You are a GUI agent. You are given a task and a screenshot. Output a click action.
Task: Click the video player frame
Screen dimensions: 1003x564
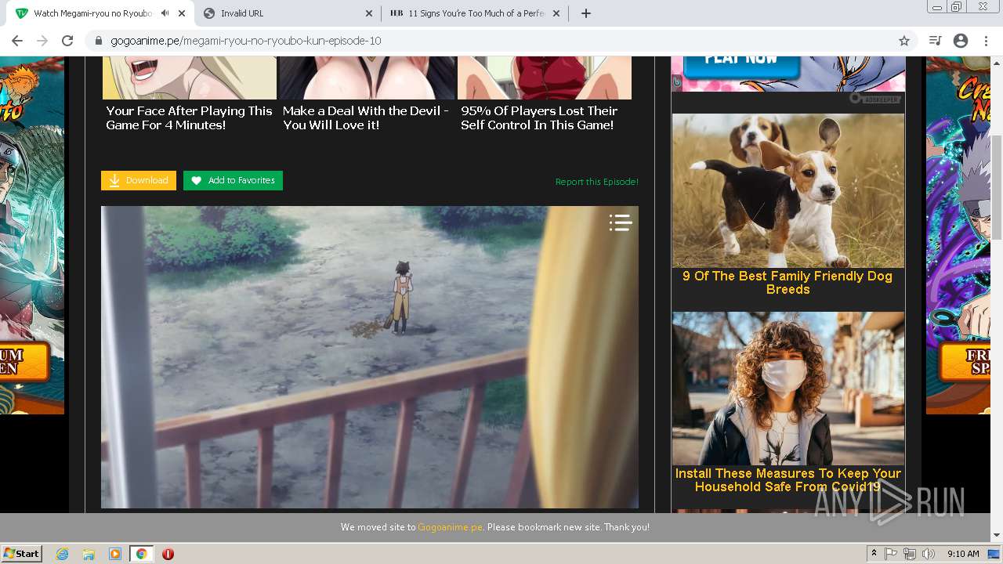[370, 357]
